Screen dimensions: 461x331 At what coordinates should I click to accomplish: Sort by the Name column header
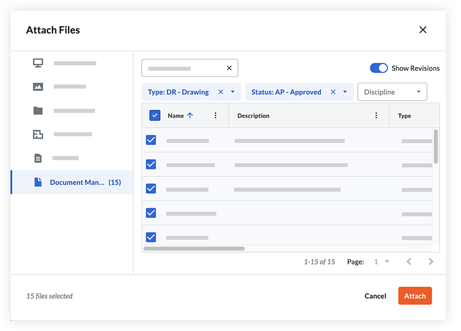pos(176,116)
